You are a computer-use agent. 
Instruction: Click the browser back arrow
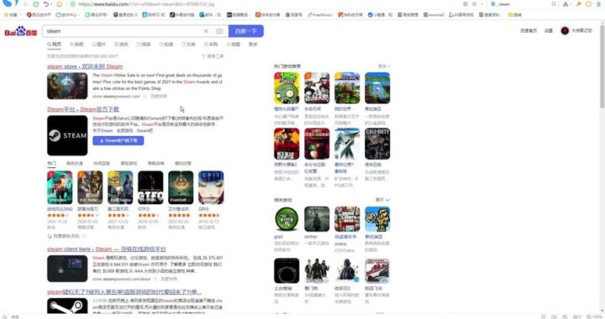point(26,4)
